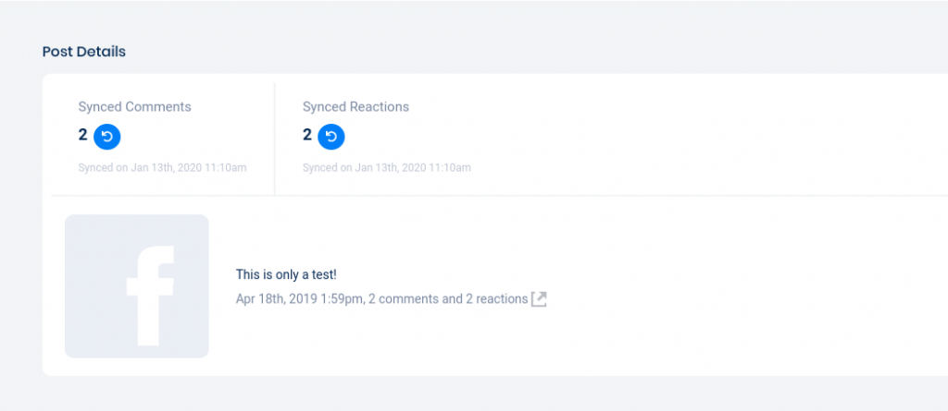This screenshot has width=948, height=411.
Task: Click the gray page background below the card
Action: [463, 394]
